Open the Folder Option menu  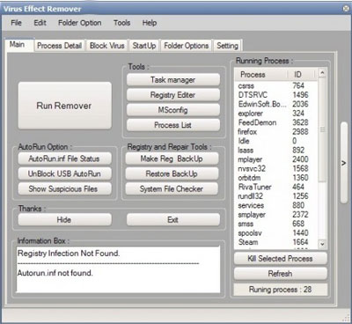(80, 23)
